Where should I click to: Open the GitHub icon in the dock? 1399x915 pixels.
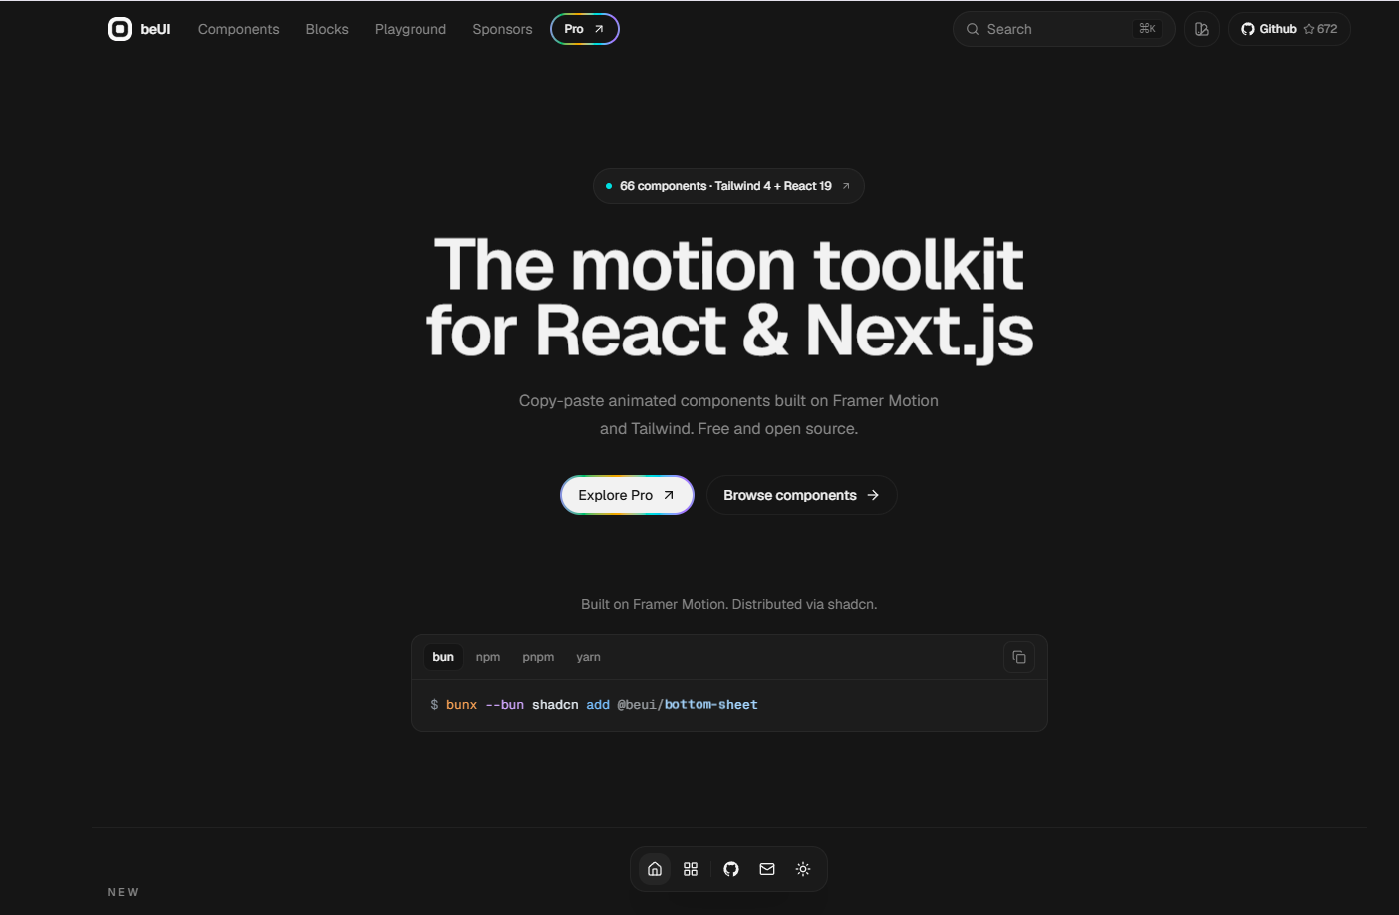[x=731, y=869]
